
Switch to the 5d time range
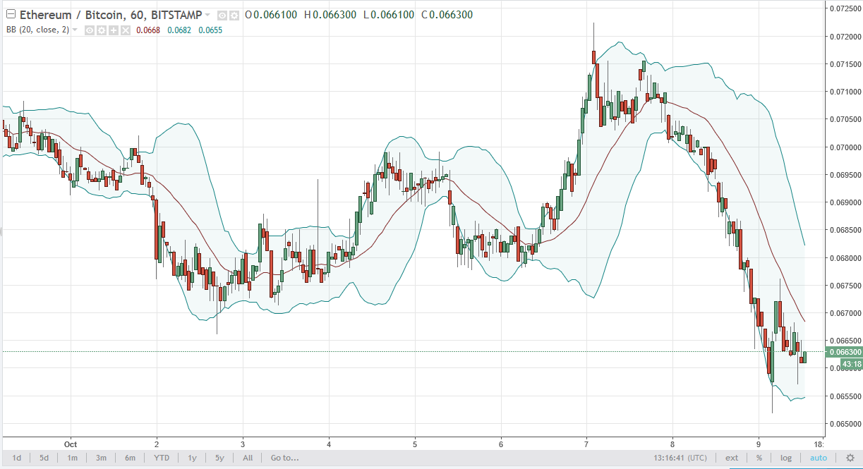(x=44, y=458)
